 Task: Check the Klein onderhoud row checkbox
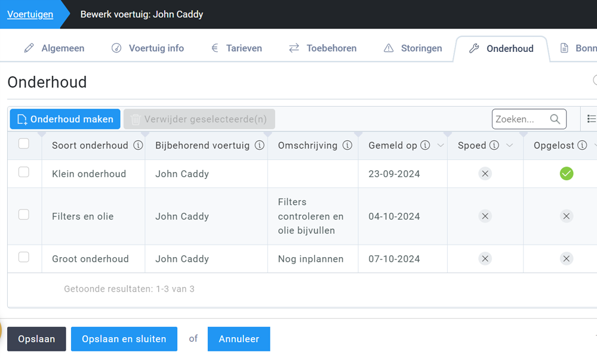24,172
